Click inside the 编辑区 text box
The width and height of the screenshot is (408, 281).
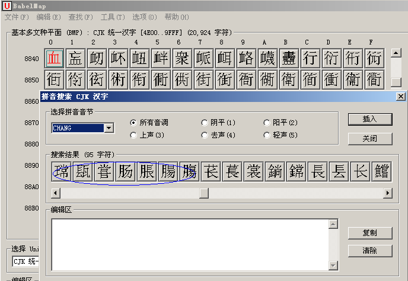pyautogui.click(x=190, y=244)
